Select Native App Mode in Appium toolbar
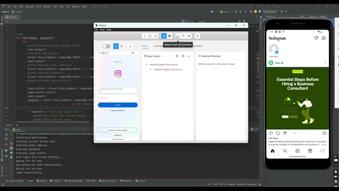Viewport: 339px width, 191px height. (164, 36)
